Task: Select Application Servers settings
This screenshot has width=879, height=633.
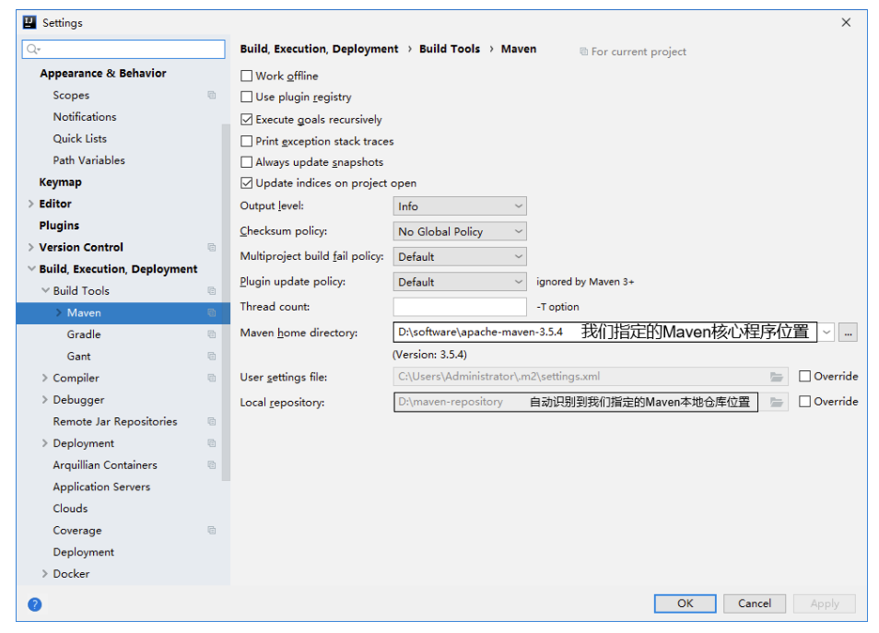Action: pyautogui.click(x=101, y=486)
